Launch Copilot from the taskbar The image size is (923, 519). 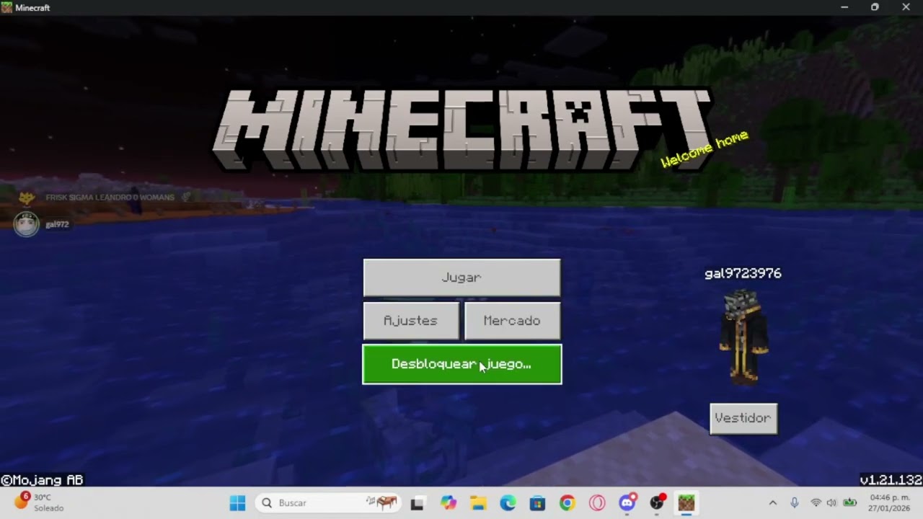pyautogui.click(x=449, y=503)
